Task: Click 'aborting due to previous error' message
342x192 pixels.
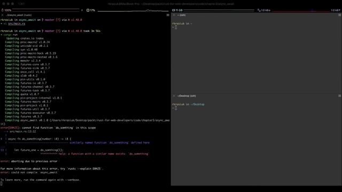Action: (34, 161)
